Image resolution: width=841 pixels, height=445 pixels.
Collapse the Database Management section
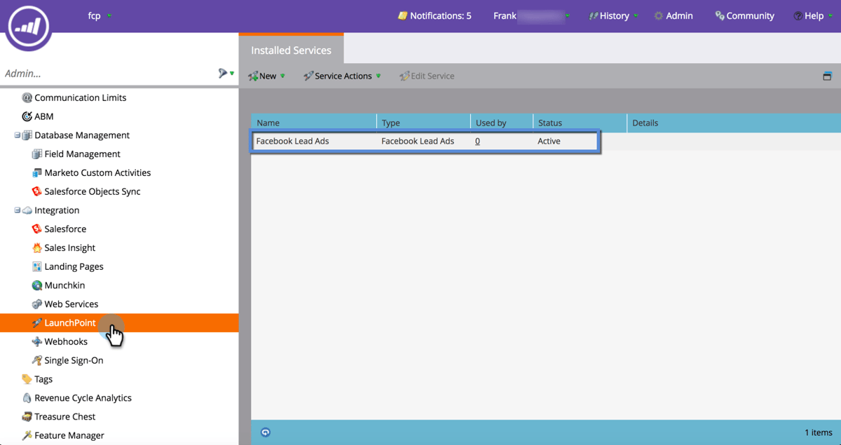point(17,135)
